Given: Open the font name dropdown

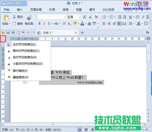Looking at the screenshot, I should [x=65, y=17].
